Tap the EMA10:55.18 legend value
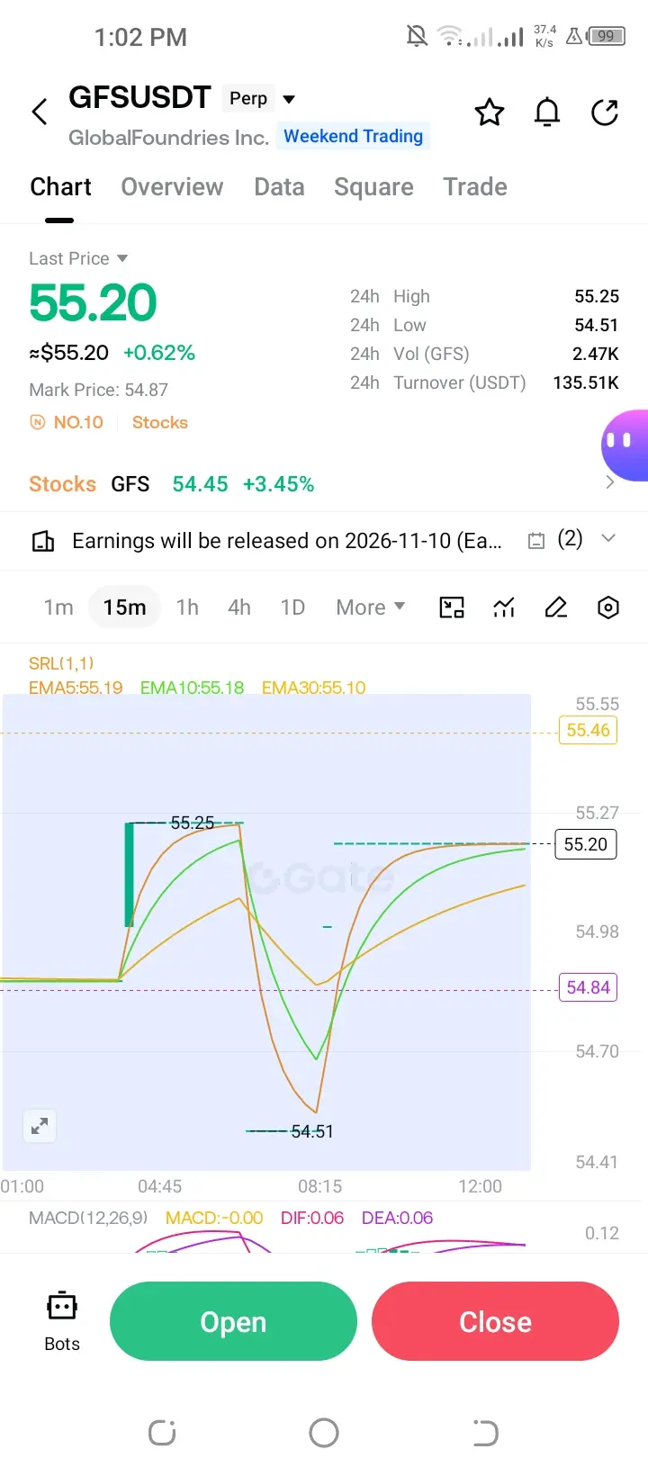 pyautogui.click(x=192, y=688)
